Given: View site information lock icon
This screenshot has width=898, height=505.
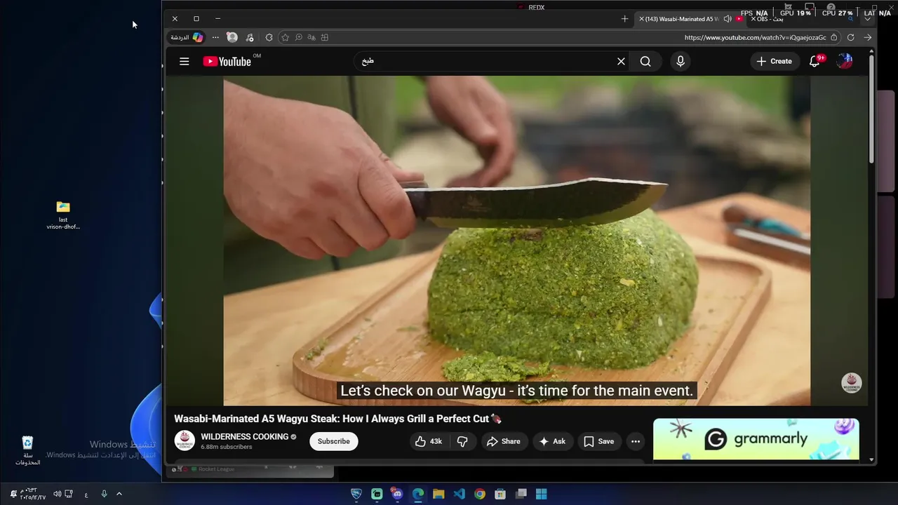Looking at the screenshot, I should [x=833, y=37].
